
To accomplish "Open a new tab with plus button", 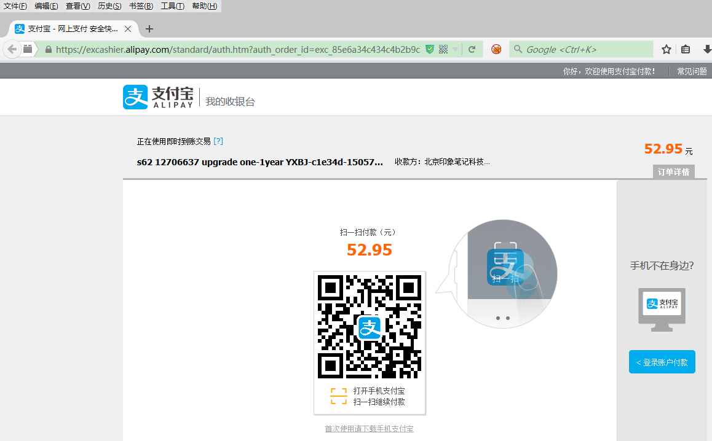I will point(149,29).
